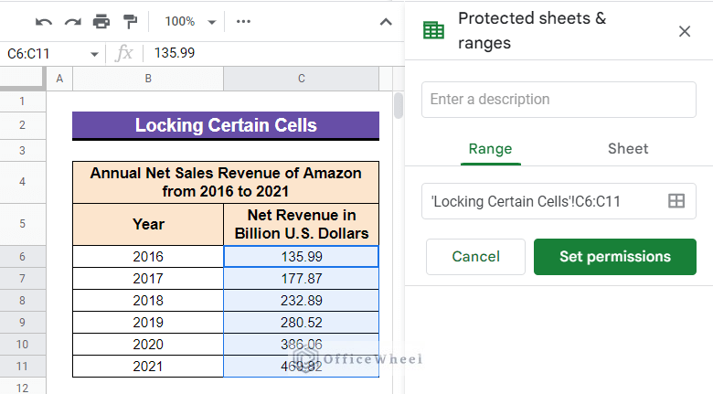Select column A header
Viewport: 713px width, 394px height.
[x=59, y=79]
